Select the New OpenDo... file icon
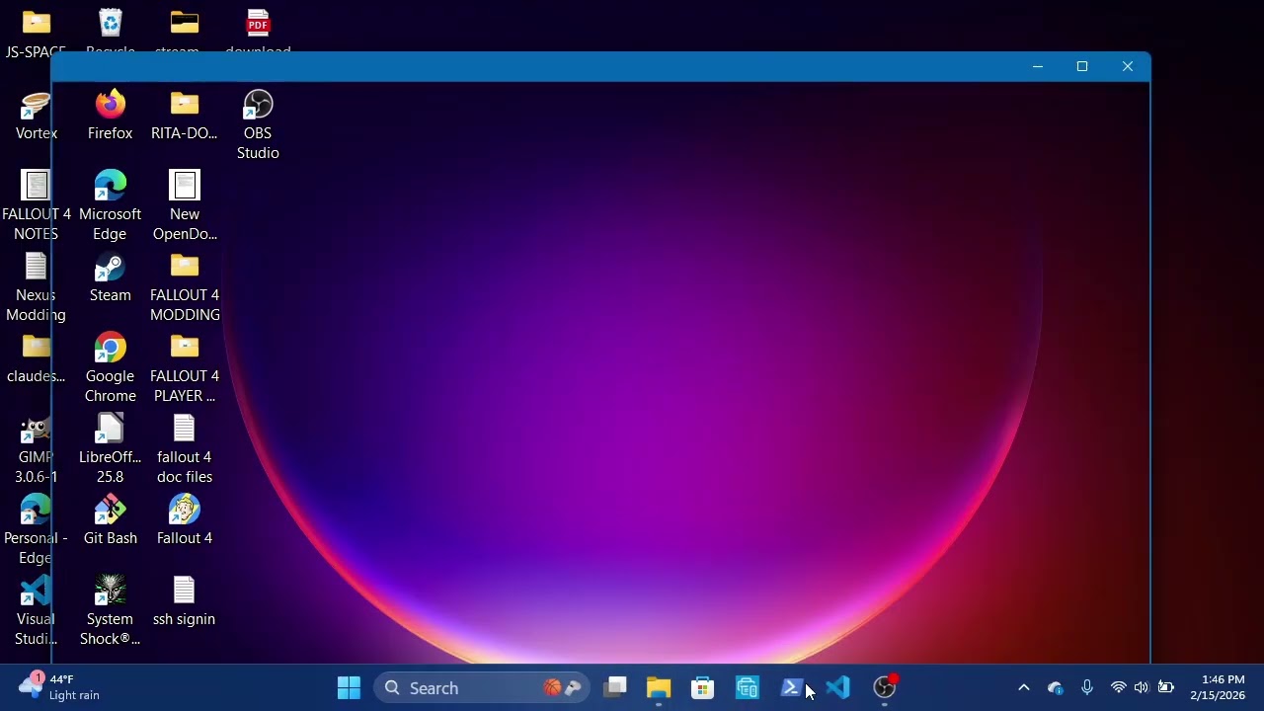Image resolution: width=1264 pixels, height=711 pixels. pos(184,205)
